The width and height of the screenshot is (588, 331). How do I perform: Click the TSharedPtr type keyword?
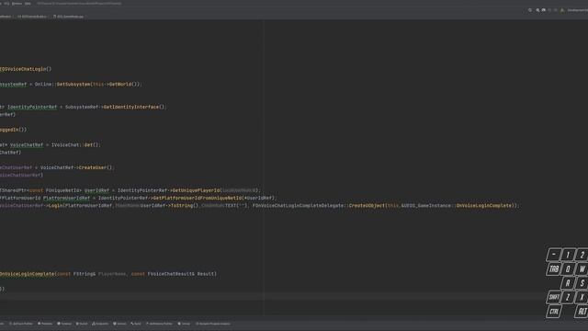pos(13,190)
